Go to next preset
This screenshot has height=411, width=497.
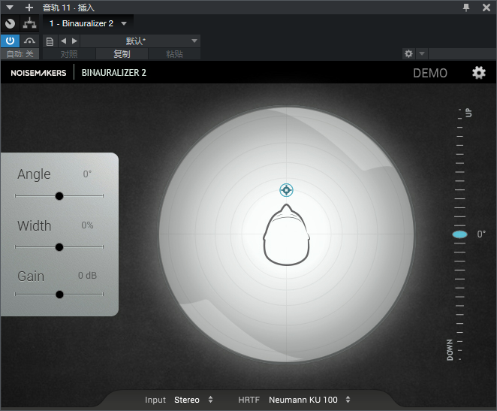coord(74,41)
